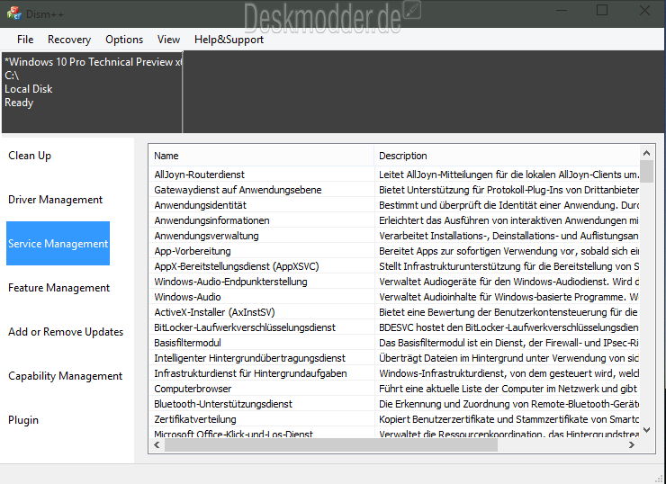
Task: Click the vertical scrollbar thumb
Action: (x=646, y=171)
